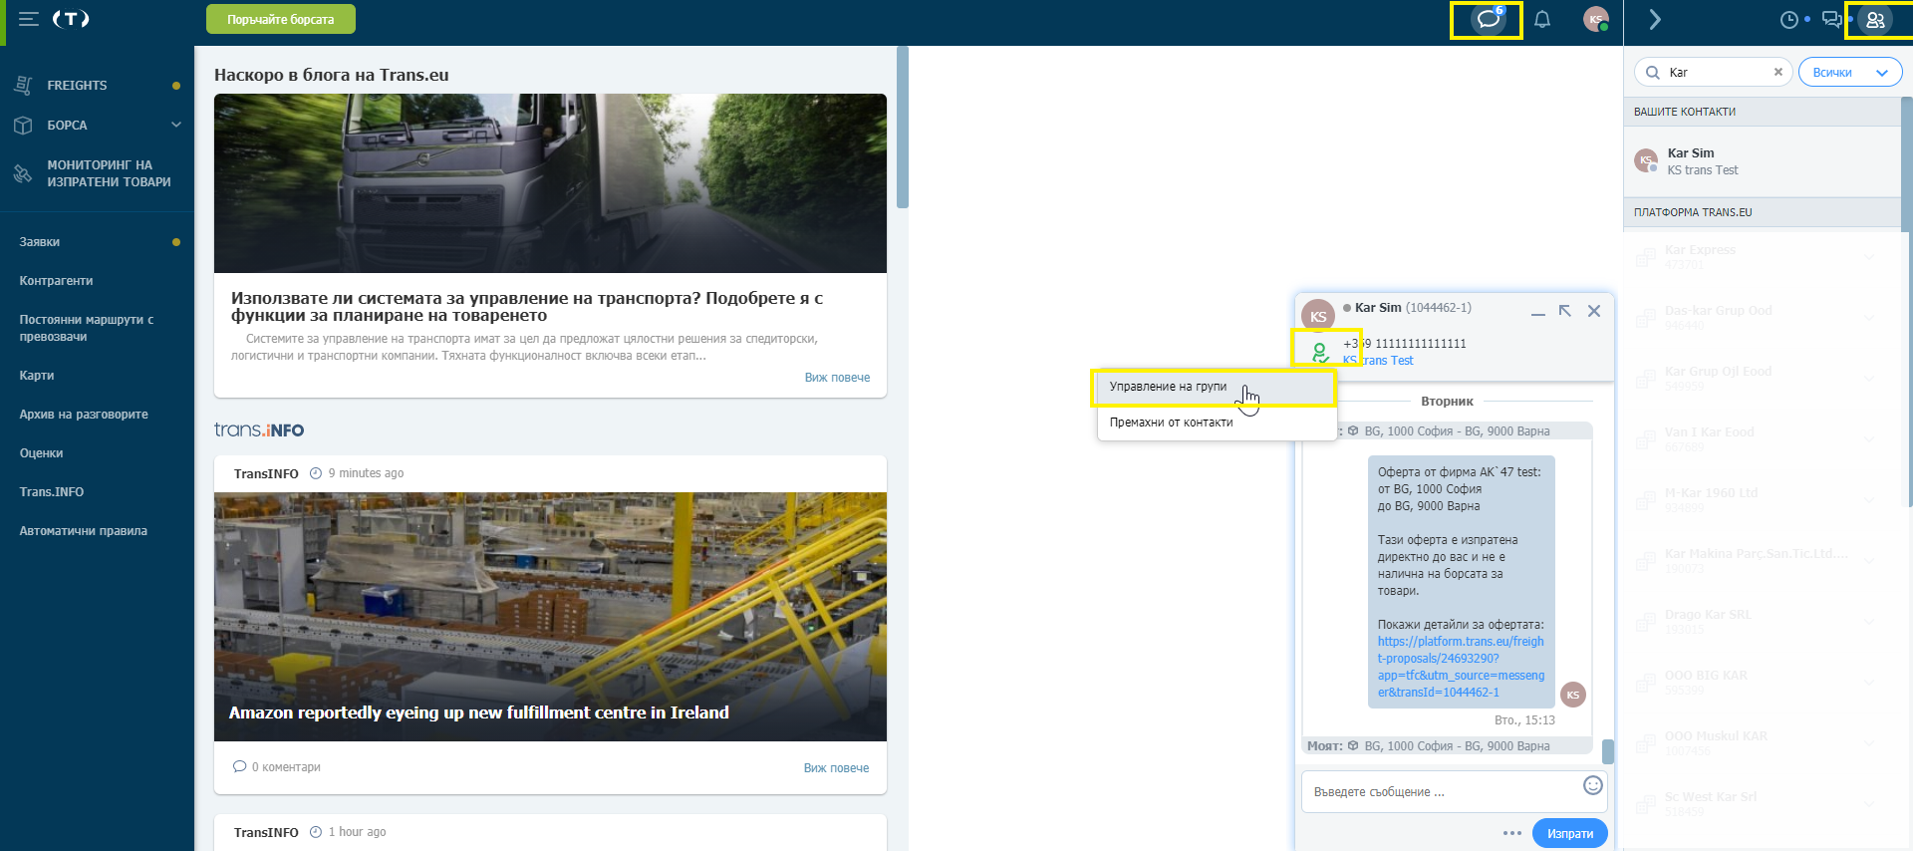Open Trans.INFO in the sidebar
This screenshot has width=1913, height=851.
[x=52, y=492]
